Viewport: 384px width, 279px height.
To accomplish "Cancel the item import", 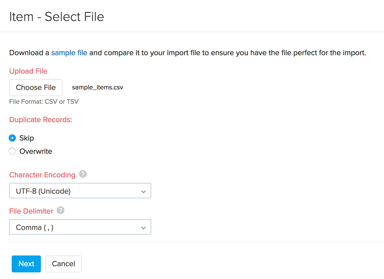I will [63, 264].
